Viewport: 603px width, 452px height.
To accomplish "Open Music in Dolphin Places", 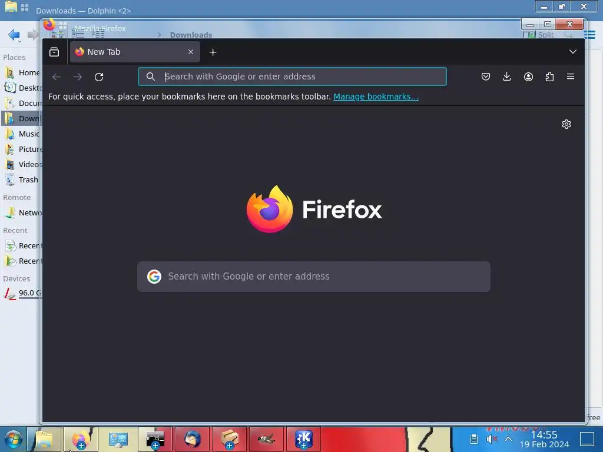I will point(21,134).
